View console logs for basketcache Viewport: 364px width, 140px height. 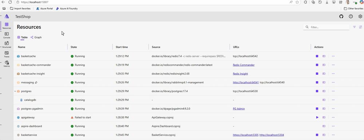click(324, 56)
